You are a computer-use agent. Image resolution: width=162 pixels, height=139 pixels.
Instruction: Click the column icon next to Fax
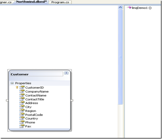22,126
